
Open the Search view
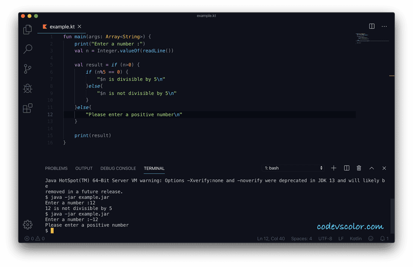27,49
